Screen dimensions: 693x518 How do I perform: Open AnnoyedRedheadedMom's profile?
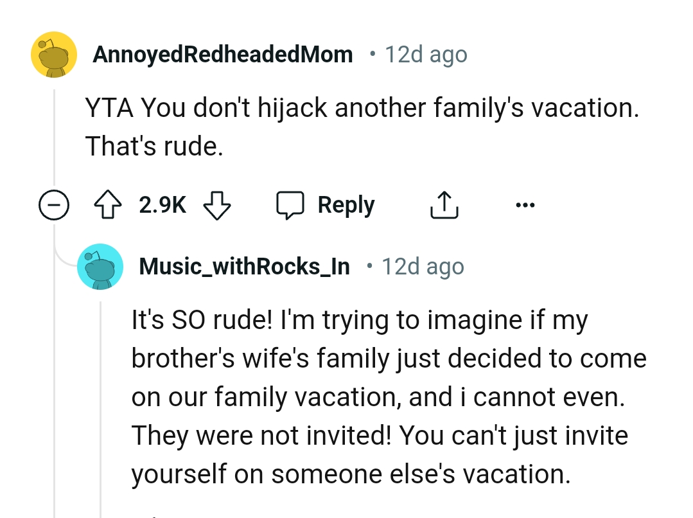point(224,54)
